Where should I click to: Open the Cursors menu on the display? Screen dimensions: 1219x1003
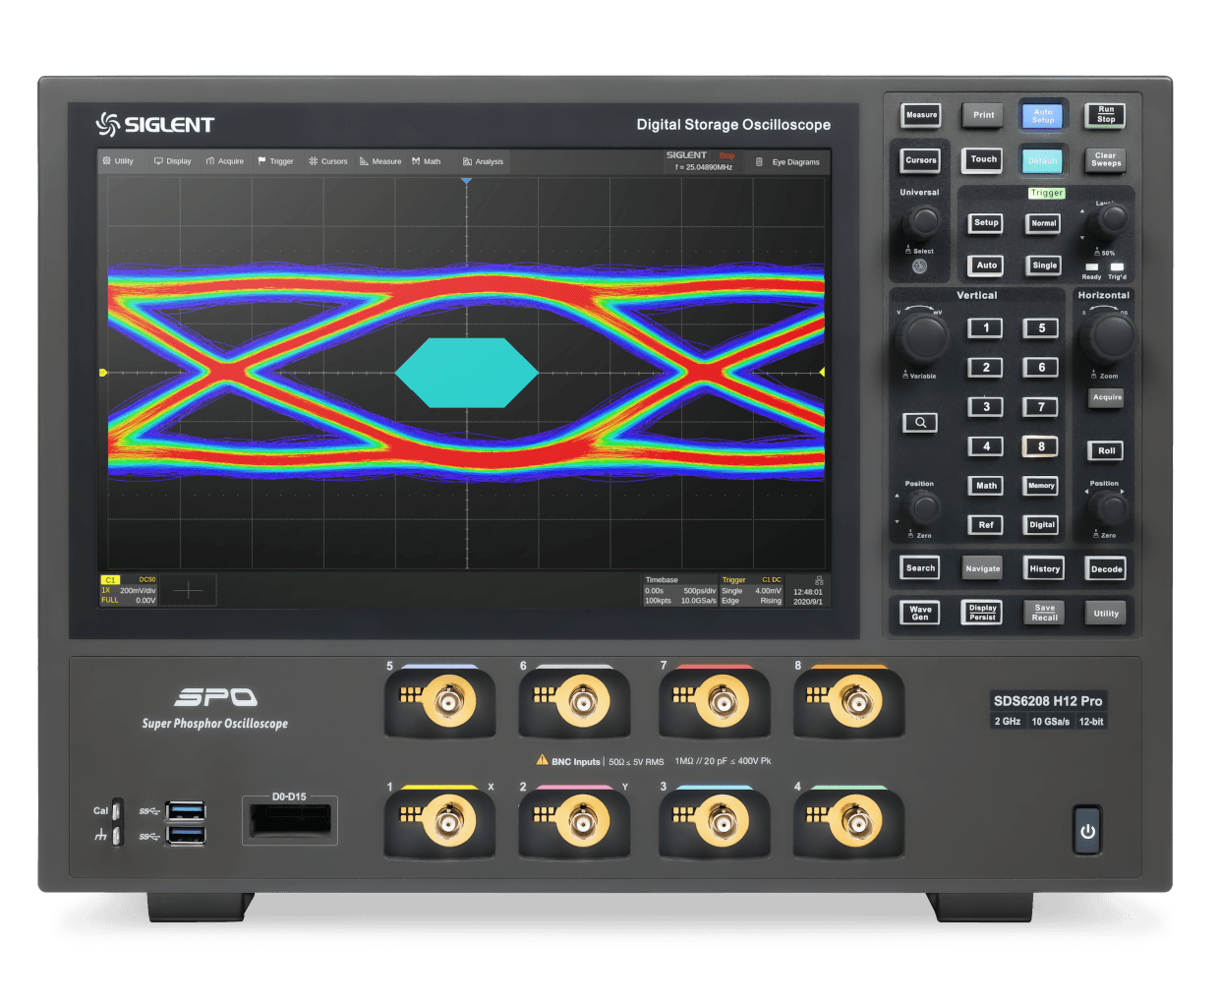click(329, 160)
